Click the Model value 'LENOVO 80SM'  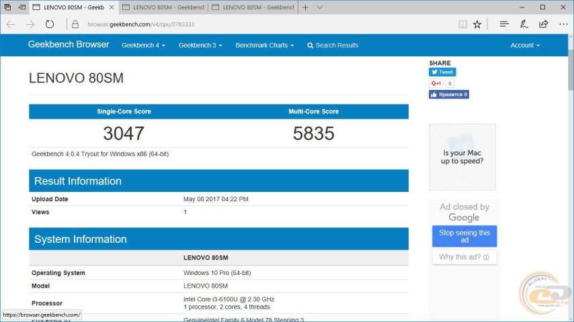click(206, 286)
